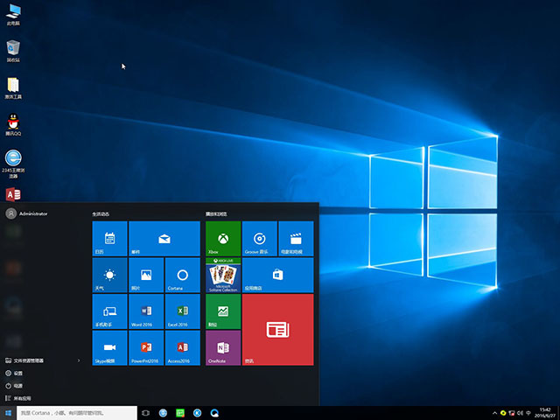Screen dimensions: 560x420
Task: Open the Access 2016 tile
Action: pos(183,347)
